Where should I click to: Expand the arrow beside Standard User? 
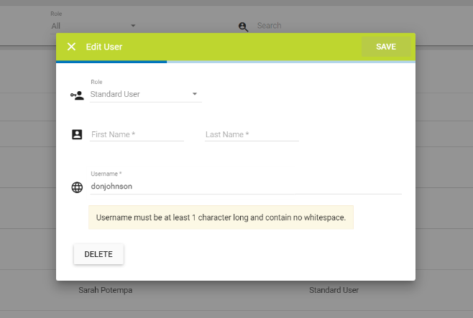[194, 94]
